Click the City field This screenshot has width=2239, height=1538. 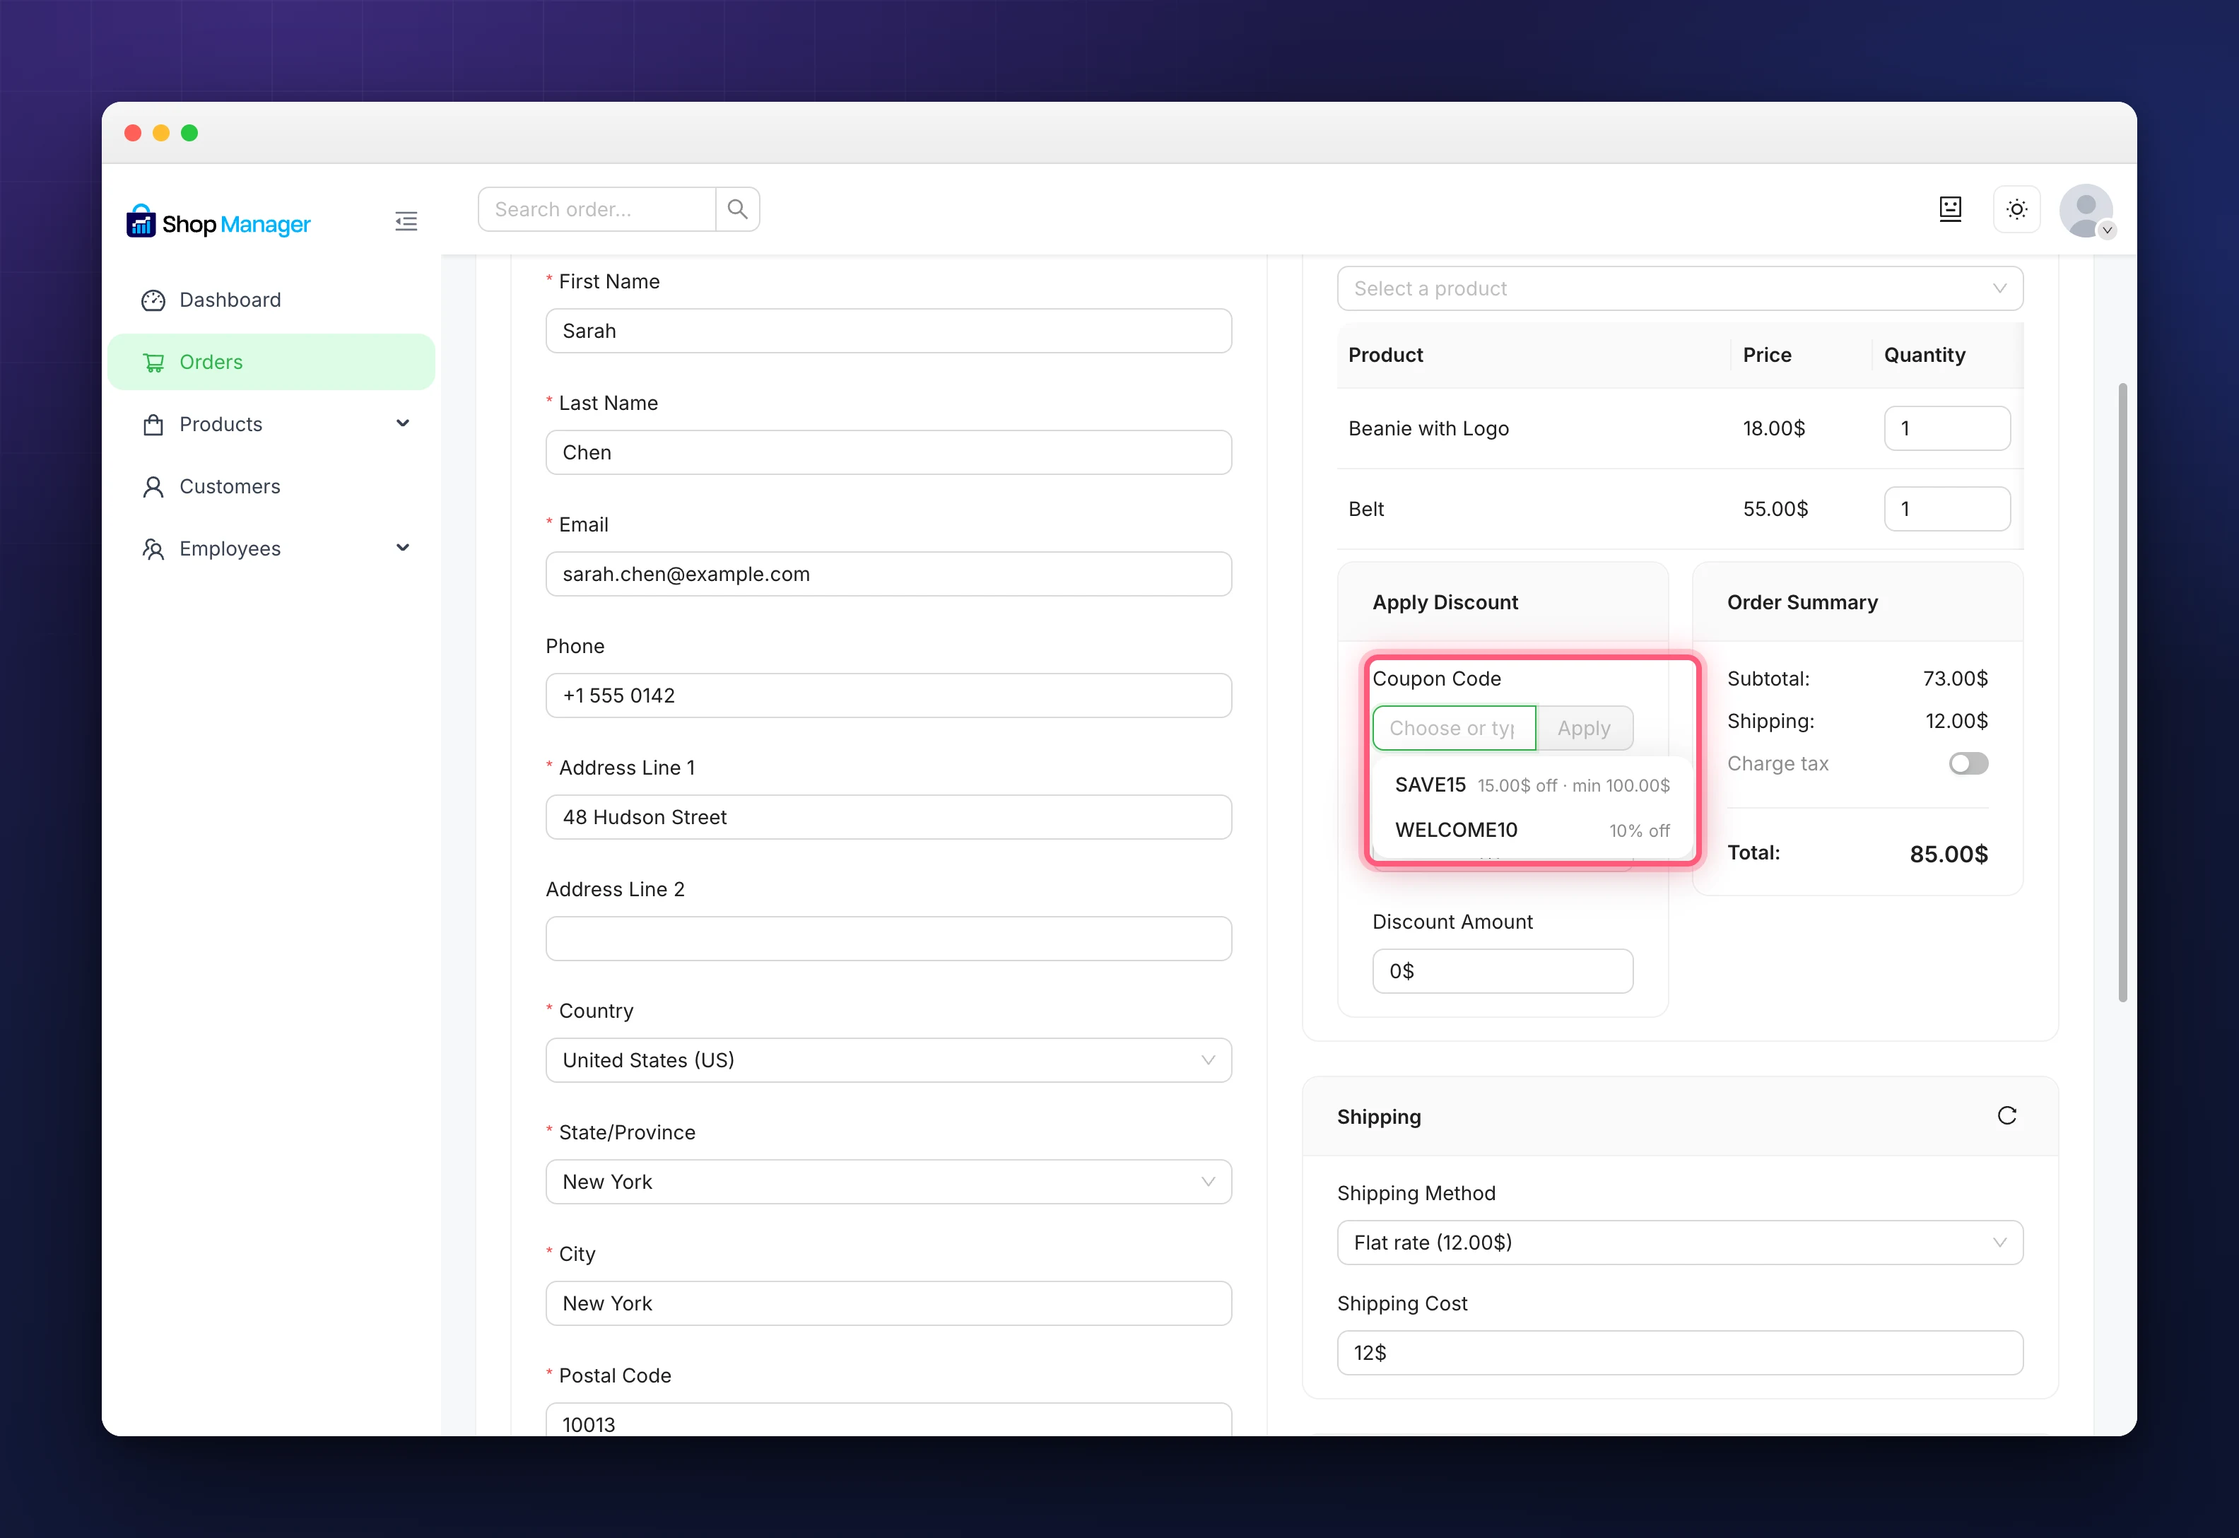888,1303
